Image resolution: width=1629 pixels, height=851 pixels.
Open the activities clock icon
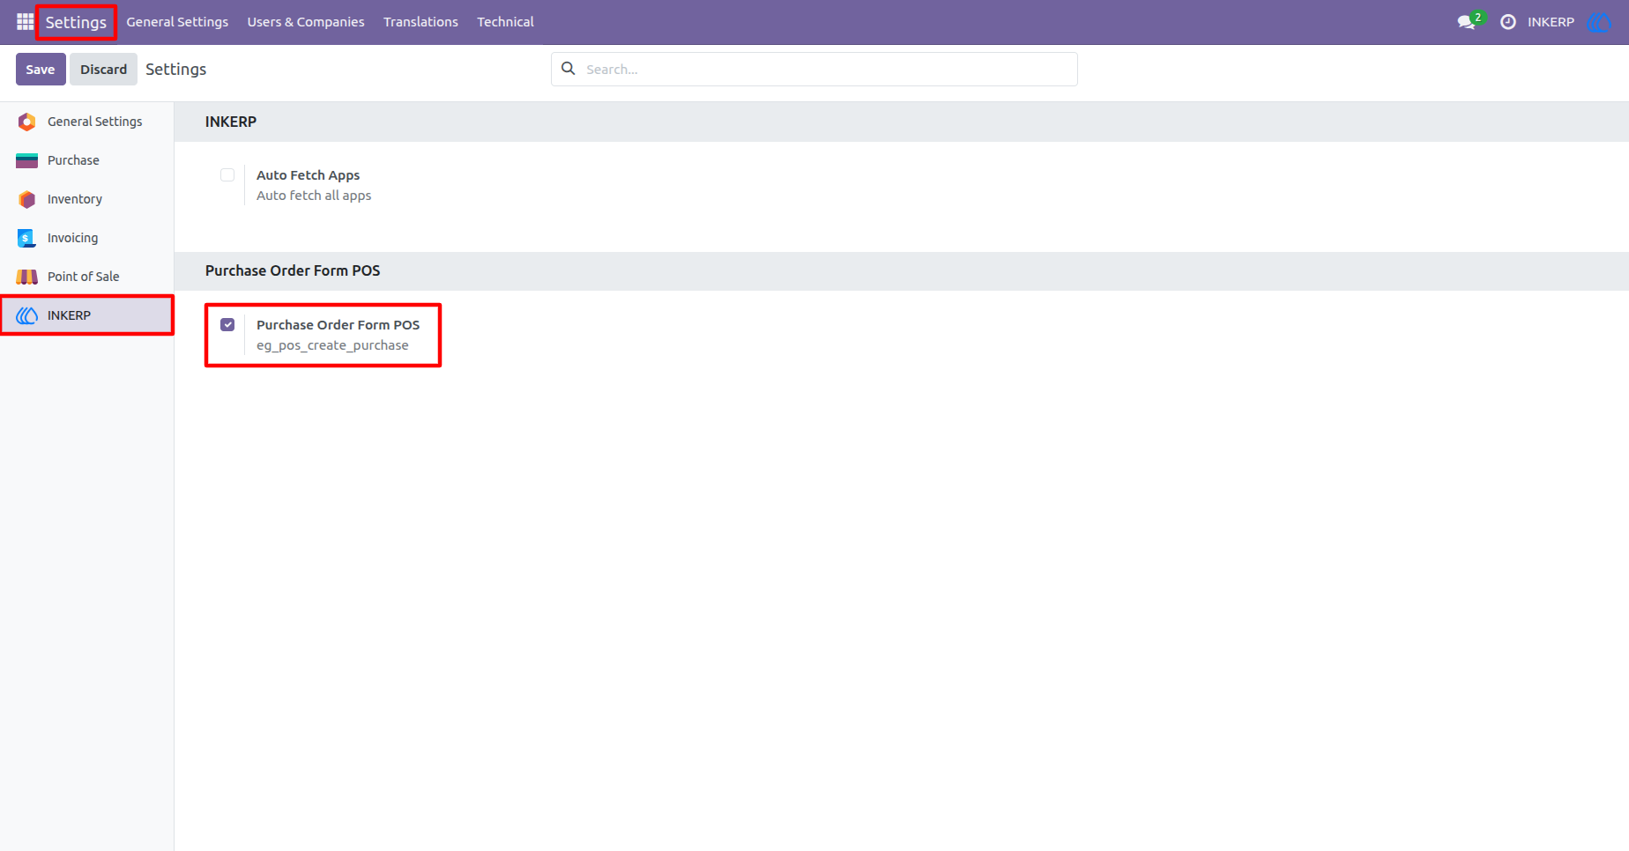click(1508, 22)
